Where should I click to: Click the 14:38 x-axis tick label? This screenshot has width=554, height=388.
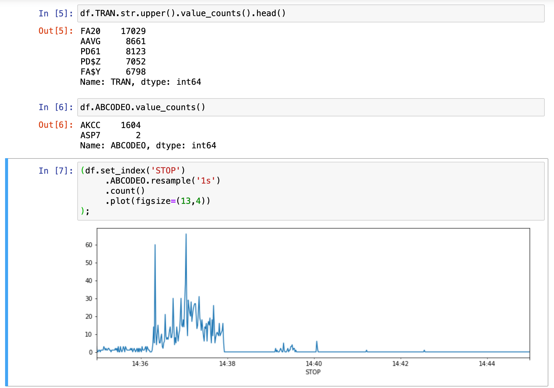(x=227, y=364)
